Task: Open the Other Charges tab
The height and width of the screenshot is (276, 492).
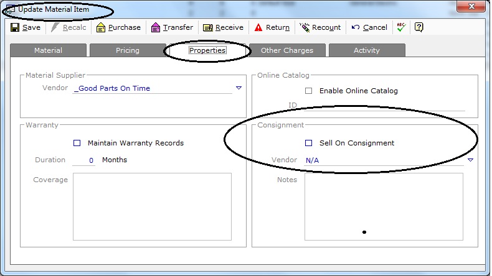Action: pos(287,50)
